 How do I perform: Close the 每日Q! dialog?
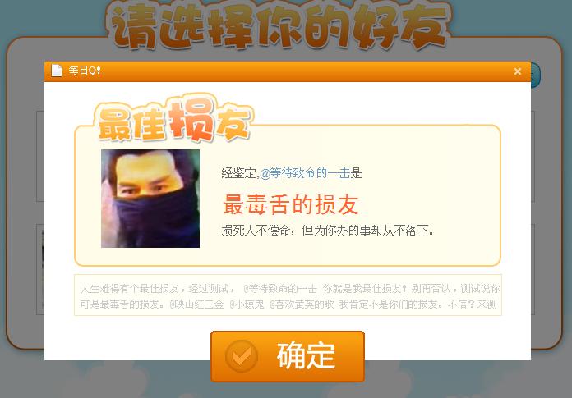[x=517, y=71]
